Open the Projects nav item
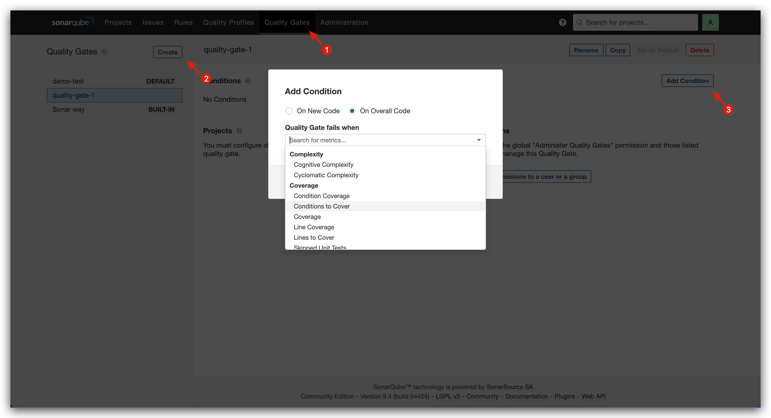 click(x=118, y=22)
